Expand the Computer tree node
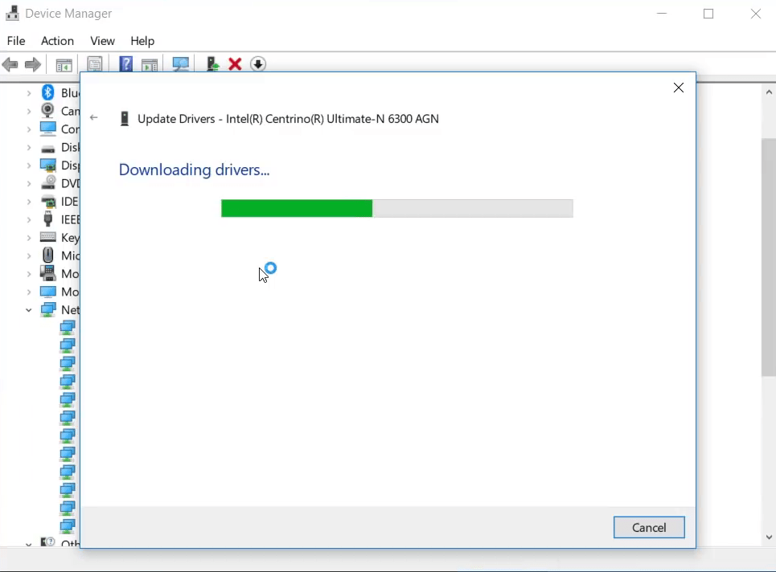The height and width of the screenshot is (572, 776). click(29, 129)
